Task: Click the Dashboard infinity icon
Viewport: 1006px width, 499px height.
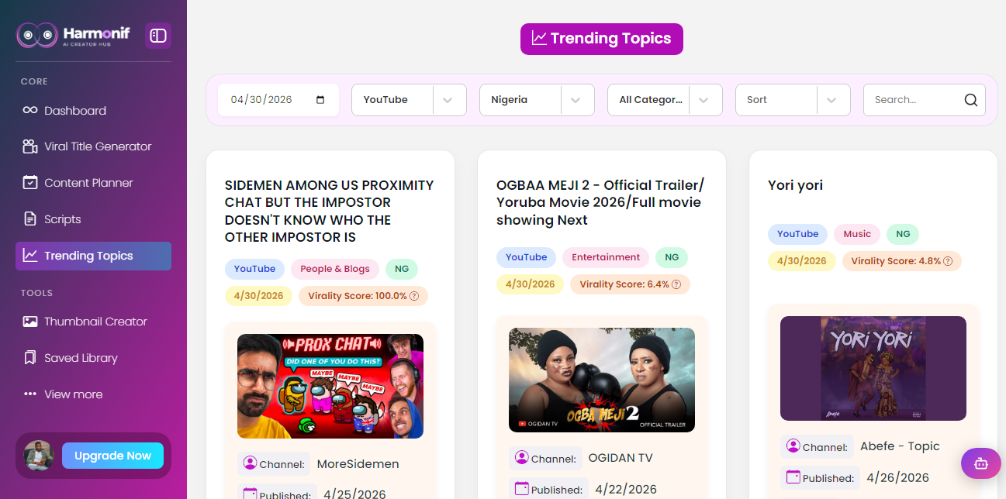Action: [30, 111]
